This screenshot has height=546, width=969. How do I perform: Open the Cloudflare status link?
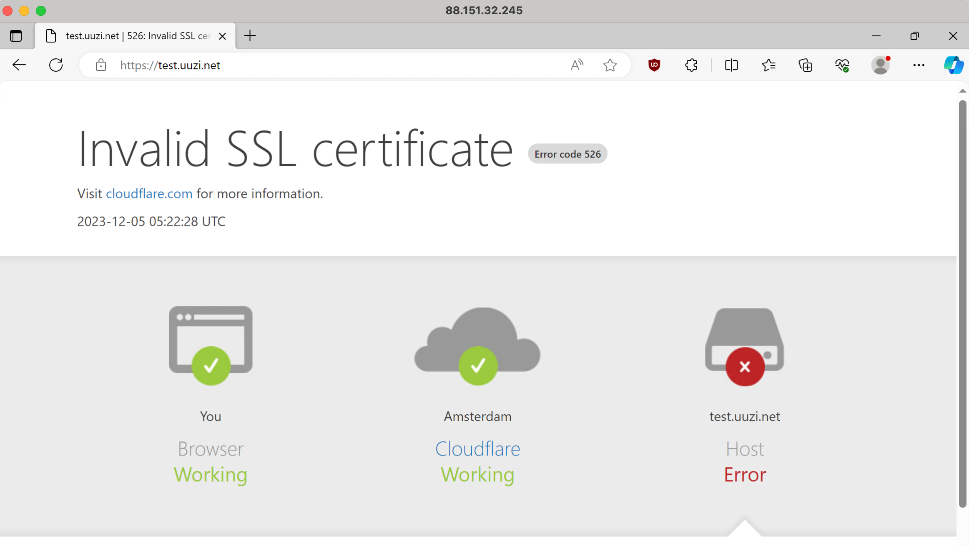click(478, 449)
